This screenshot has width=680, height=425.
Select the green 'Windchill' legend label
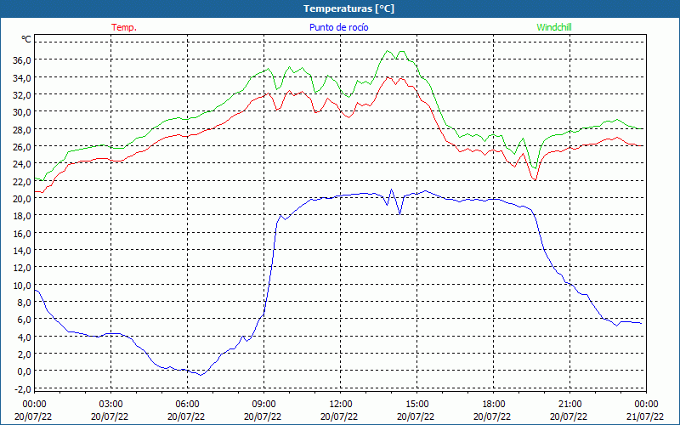point(554,27)
